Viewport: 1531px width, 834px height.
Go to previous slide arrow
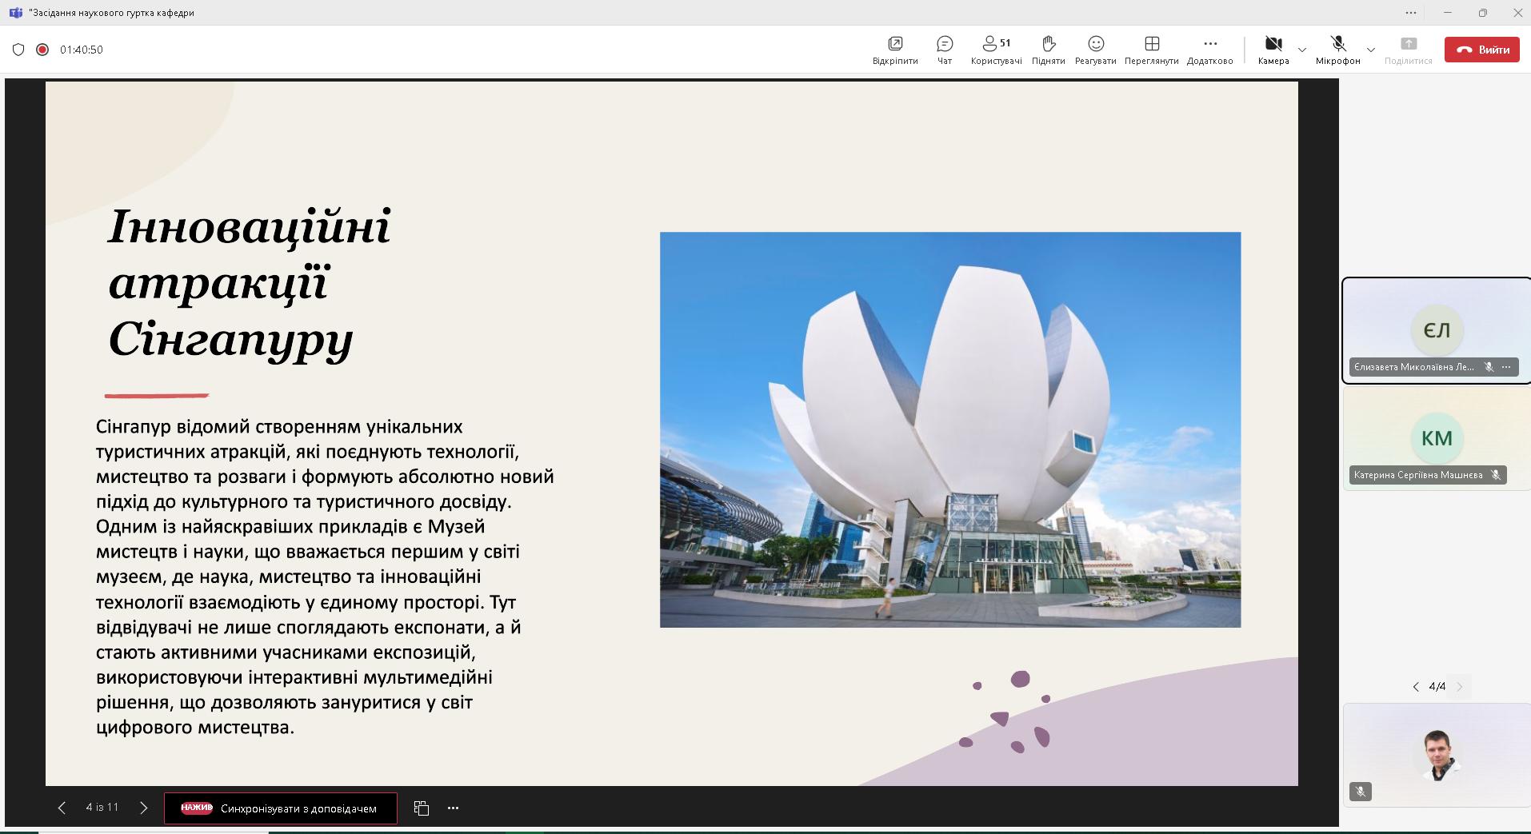(x=62, y=808)
